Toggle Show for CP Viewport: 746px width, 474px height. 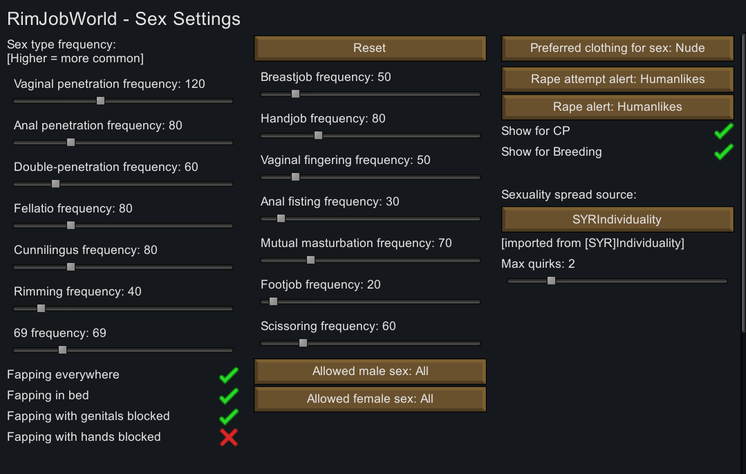coord(722,131)
